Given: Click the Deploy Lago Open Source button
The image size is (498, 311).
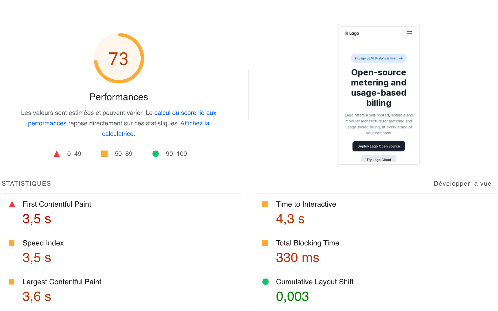Looking at the screenshot, I should pyautogui.click(x=378, y=146).
